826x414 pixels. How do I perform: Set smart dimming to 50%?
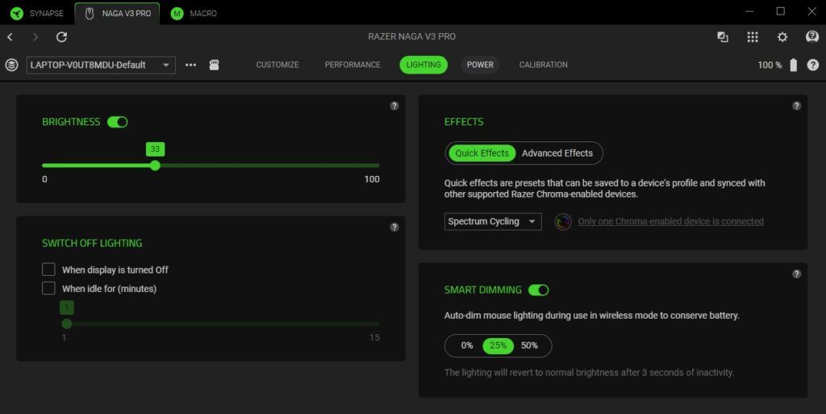[529, 345]
